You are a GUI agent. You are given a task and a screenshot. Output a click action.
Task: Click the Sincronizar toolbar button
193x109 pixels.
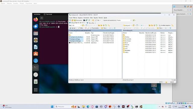pyautogui.click(x=78, y=20)
